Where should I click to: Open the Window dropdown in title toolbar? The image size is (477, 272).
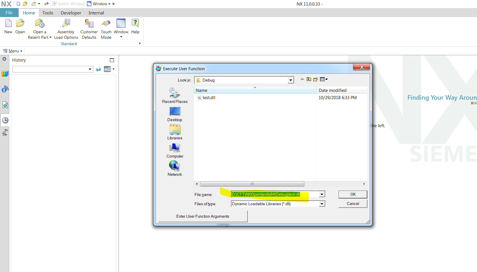[x=99, y=4]
